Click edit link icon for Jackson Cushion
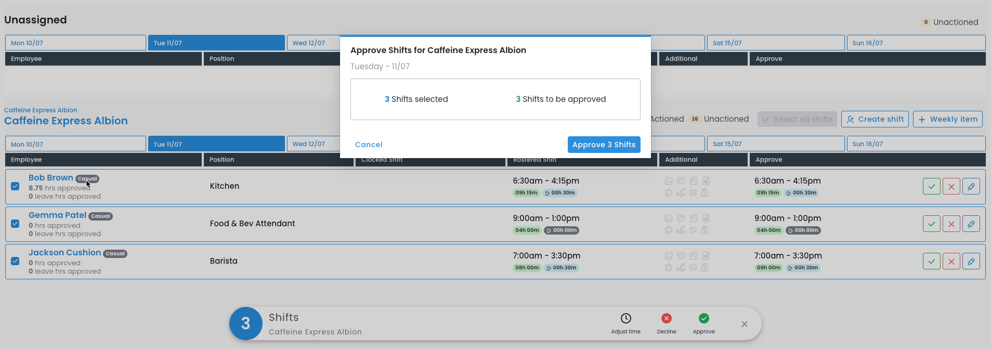This screenshot has width=991, height=349. pos(971,261)
